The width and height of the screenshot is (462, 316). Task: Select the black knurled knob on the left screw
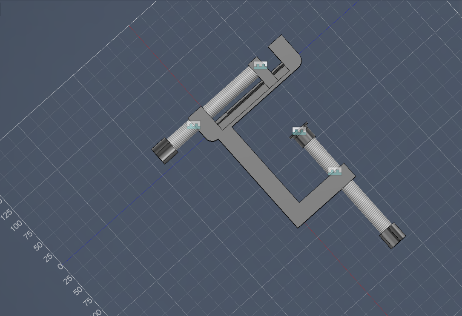click(x=165, y=151)
